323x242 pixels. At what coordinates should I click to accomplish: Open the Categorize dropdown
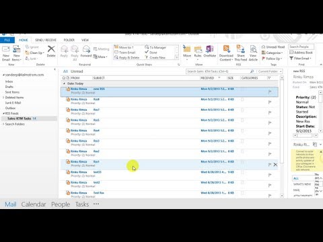(272, 52)
